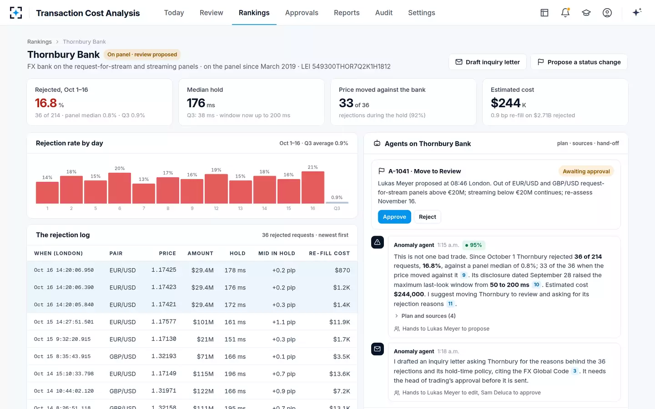Open citation marker 11 in anomaly message
This screenshot has width=655, height=409.
[x=450, y=304]
